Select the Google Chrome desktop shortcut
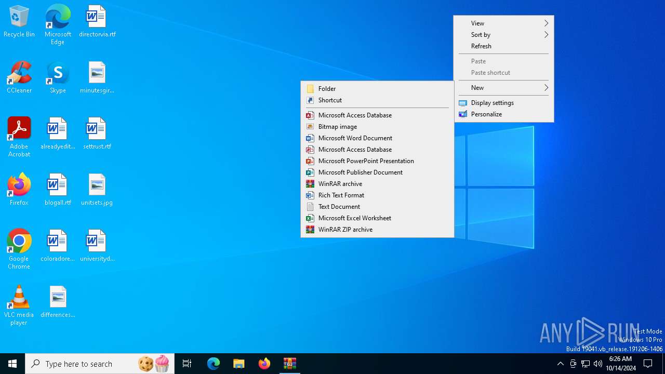This screenshot has width=665, height=374. [19, 249]
